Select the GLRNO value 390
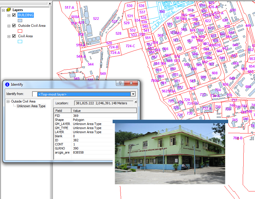The height and width of the screenshot is (199, 255). coord(76,148)
